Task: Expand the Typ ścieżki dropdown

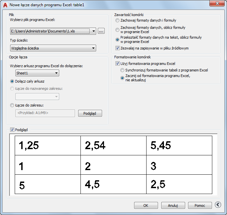Action: click(53, 48)
